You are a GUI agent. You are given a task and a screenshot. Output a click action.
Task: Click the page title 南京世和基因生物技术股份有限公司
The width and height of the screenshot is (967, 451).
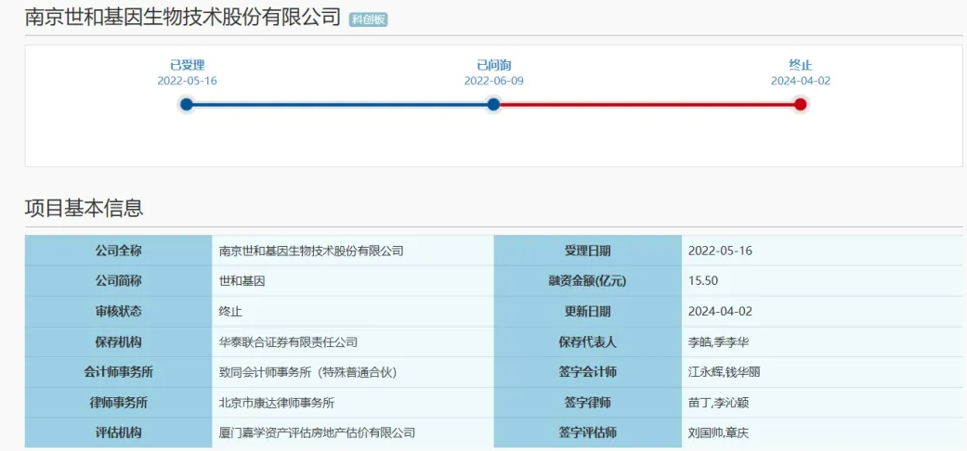(x=183, y=18)
